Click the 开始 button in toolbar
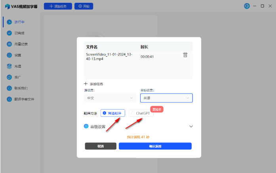 coord(84,6)
